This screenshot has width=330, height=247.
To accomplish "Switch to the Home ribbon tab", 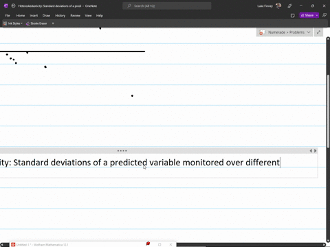I will [21, 16].
